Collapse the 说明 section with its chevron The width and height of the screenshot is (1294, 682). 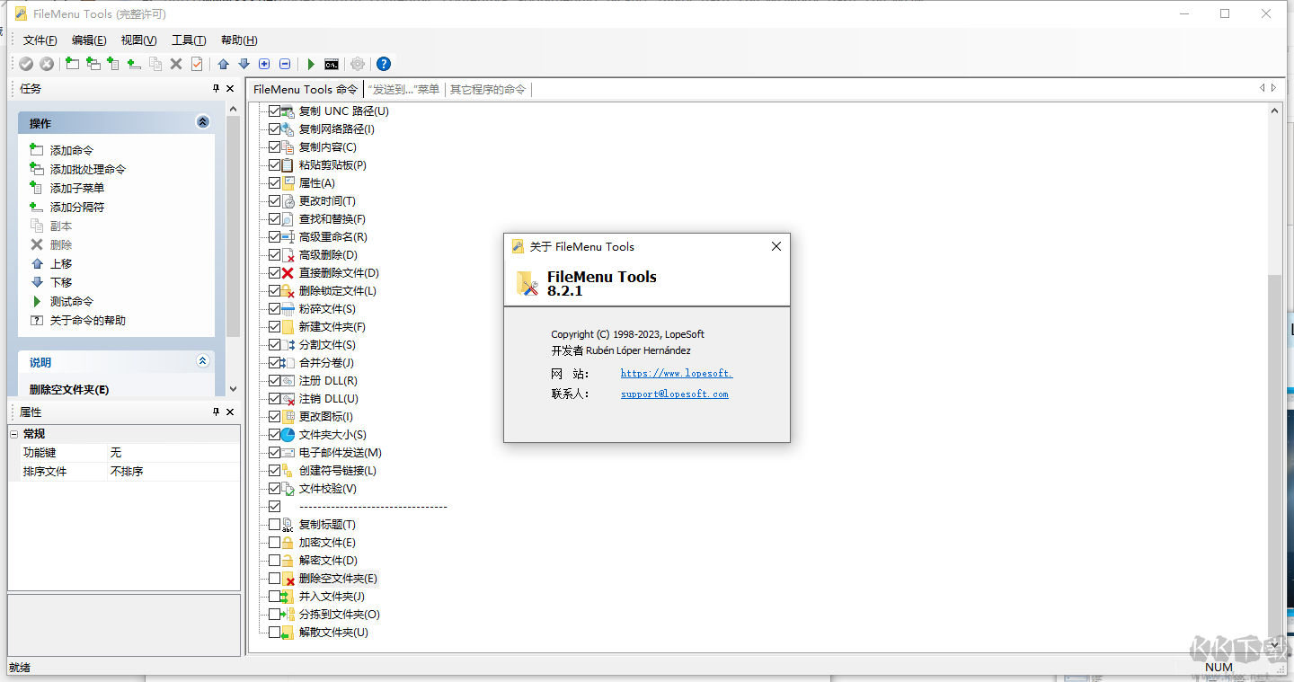(202, 362)
